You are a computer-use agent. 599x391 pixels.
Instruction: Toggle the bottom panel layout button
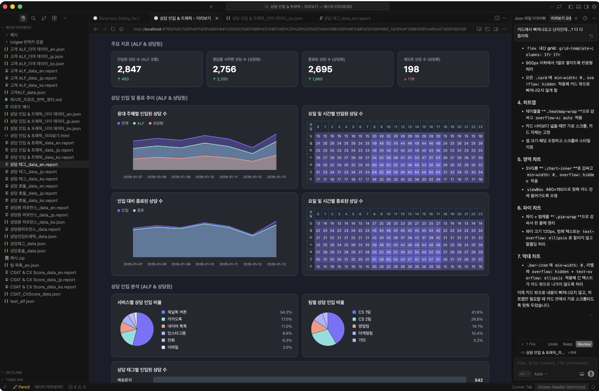(579, 7)
